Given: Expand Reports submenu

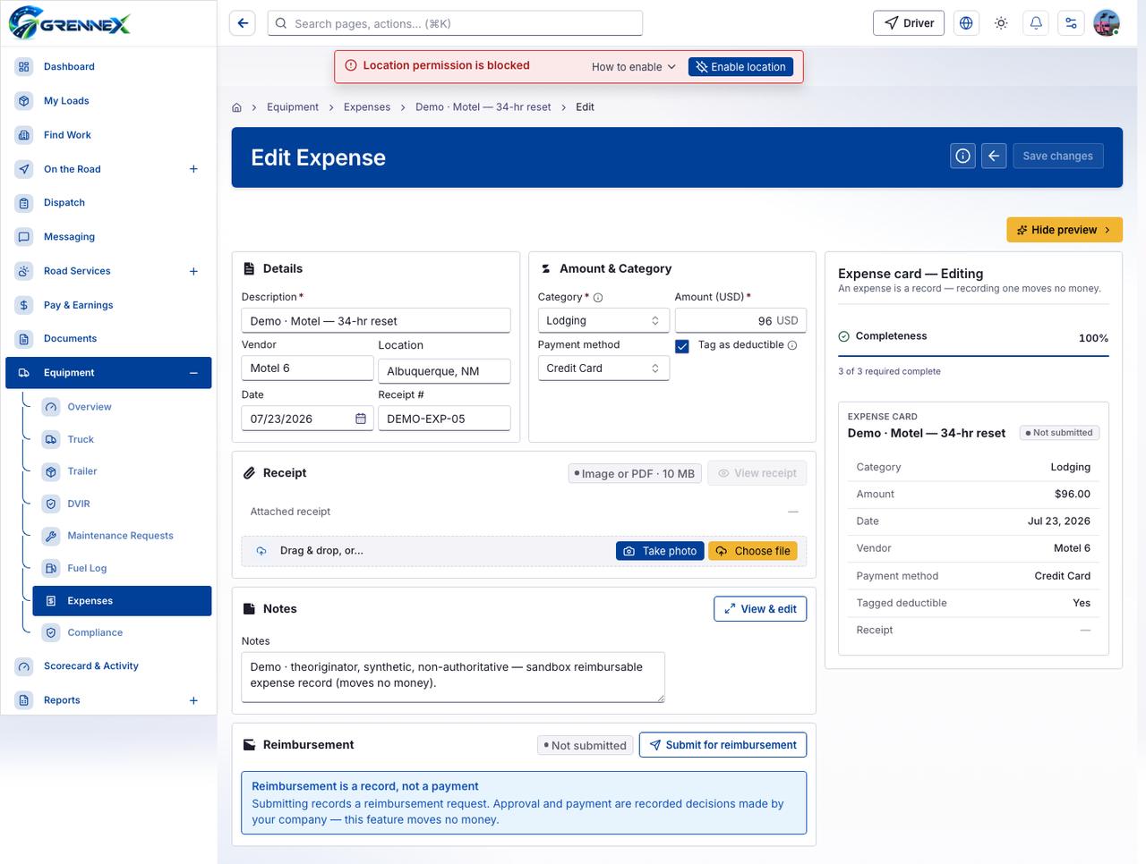Looking at the screenshot, I should pyautogui.click(x=193, y=700).
